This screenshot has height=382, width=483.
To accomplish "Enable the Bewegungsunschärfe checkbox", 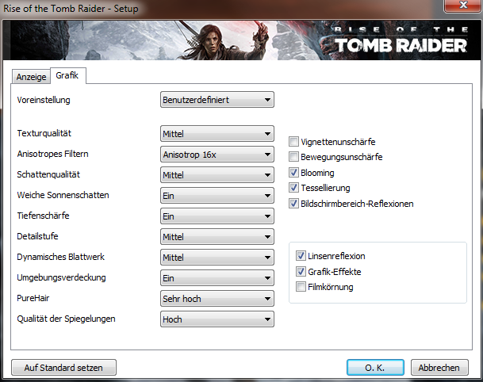I will tap(293, 157).
